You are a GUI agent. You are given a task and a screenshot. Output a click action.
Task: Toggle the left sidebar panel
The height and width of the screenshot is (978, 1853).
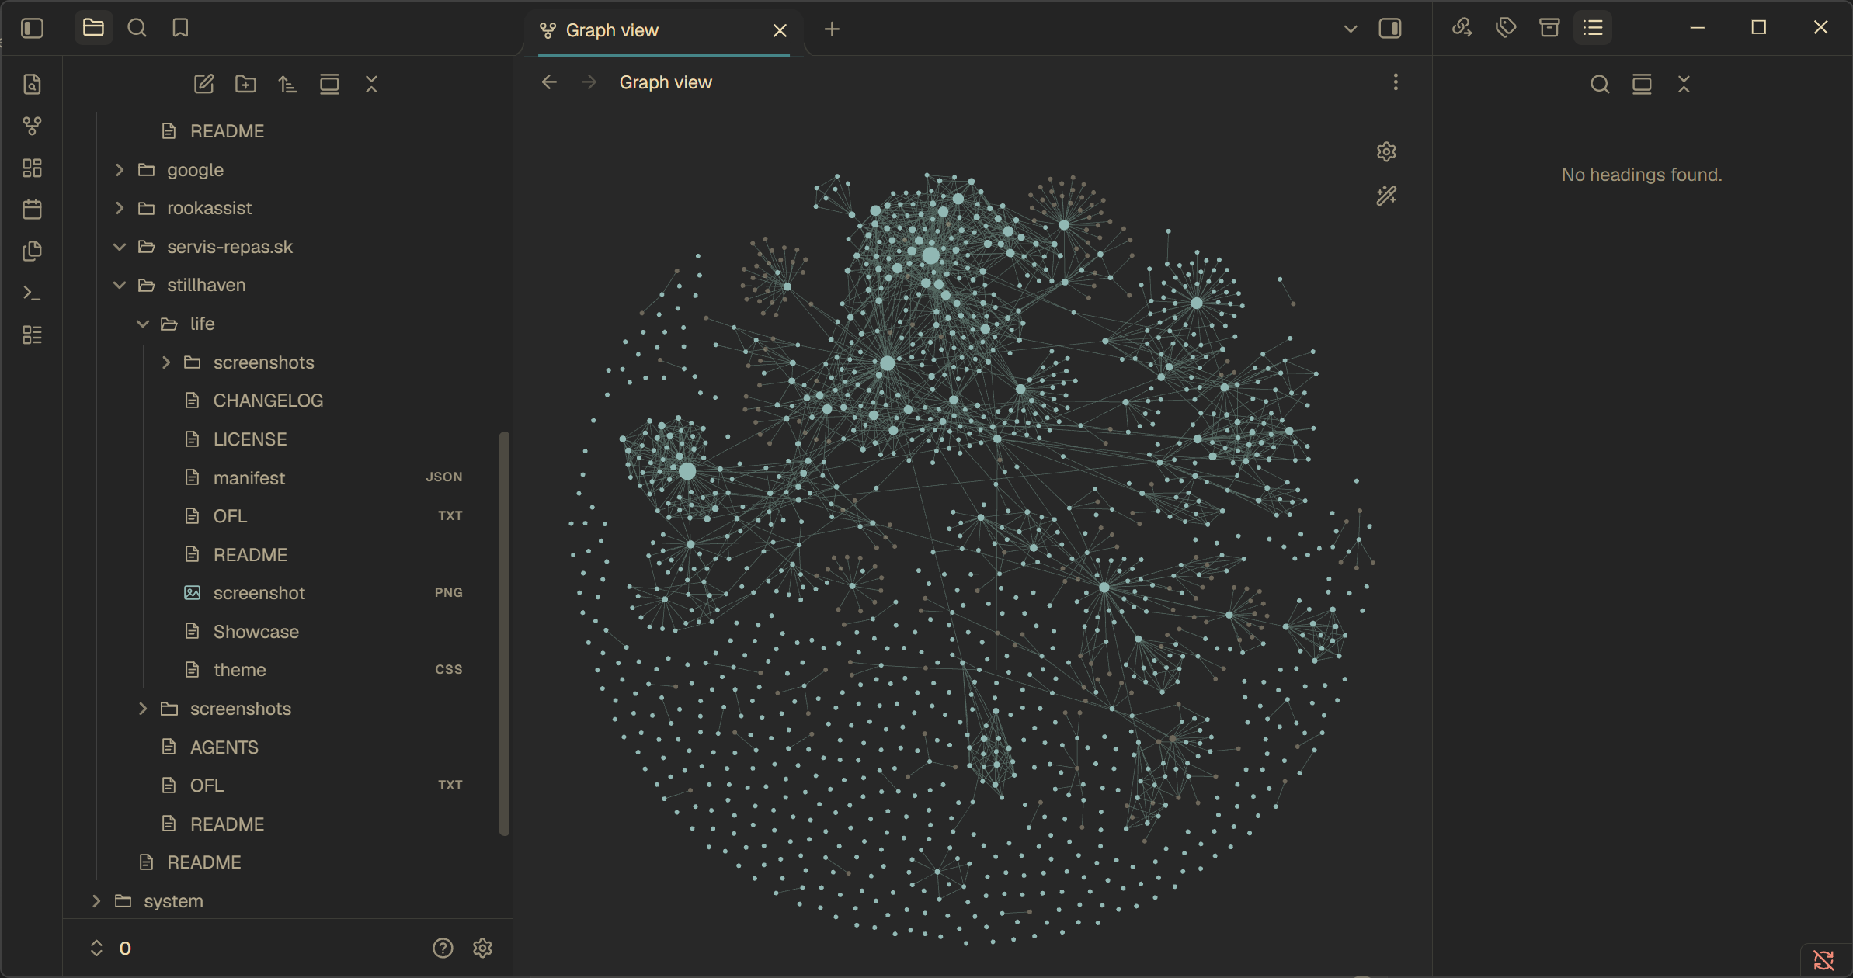pos(32,29)
